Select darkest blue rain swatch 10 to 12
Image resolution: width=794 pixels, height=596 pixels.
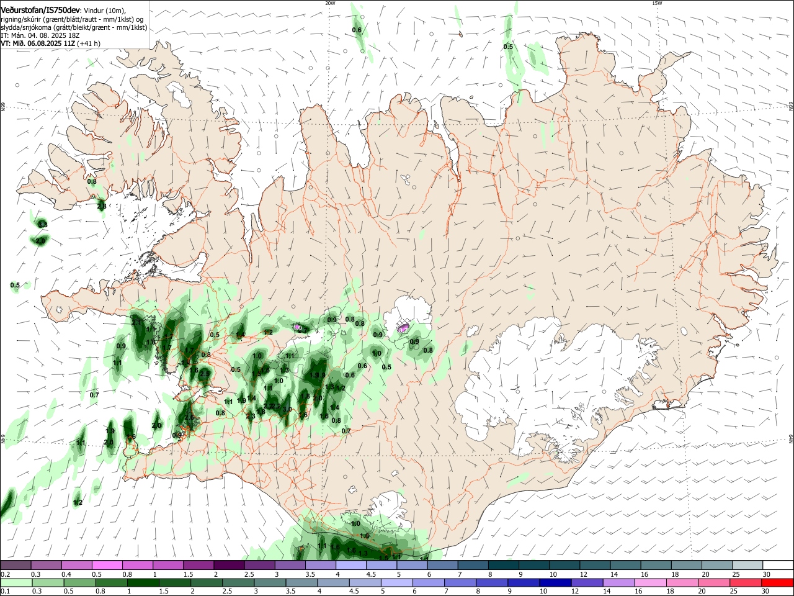pyautogui.click(x=555, y=583)
